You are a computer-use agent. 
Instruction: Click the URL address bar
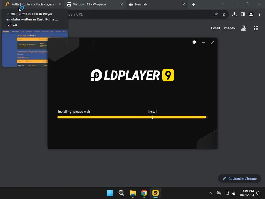(x=139, y=15)
